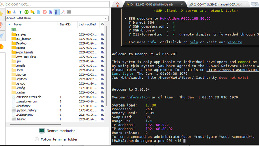The width and height of the screenshot is (259, 146).
Task: Switch to the COM7 serial session tab
Action: [x=218, y=4]
